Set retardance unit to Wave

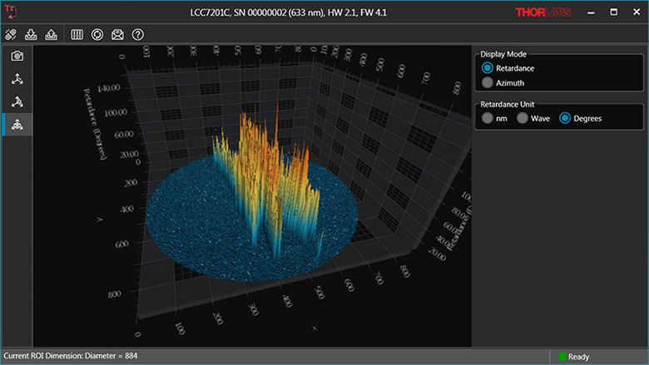523,118
